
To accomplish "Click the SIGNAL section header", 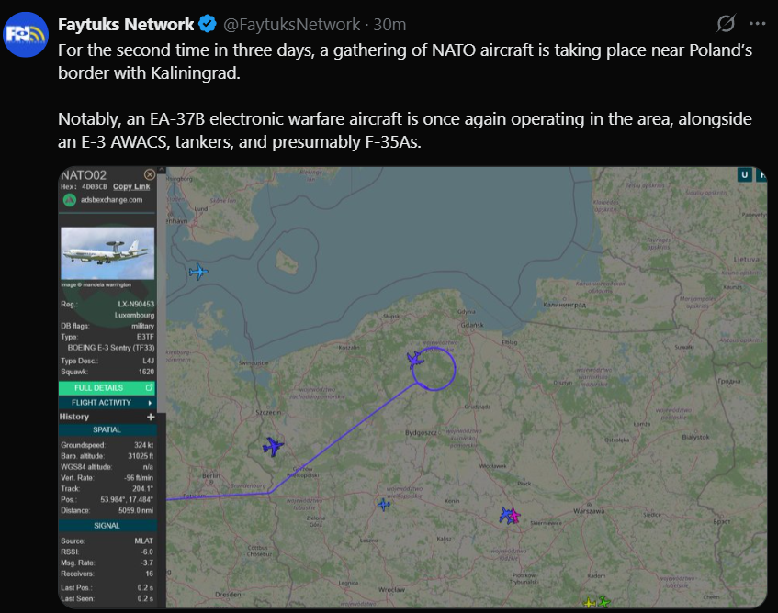I will pyautogui.click(x=107, y=525).
